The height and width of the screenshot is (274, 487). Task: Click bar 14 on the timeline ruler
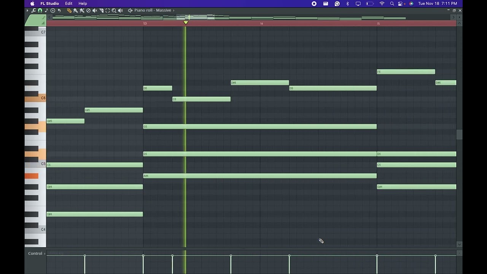[x=261, y=24]
